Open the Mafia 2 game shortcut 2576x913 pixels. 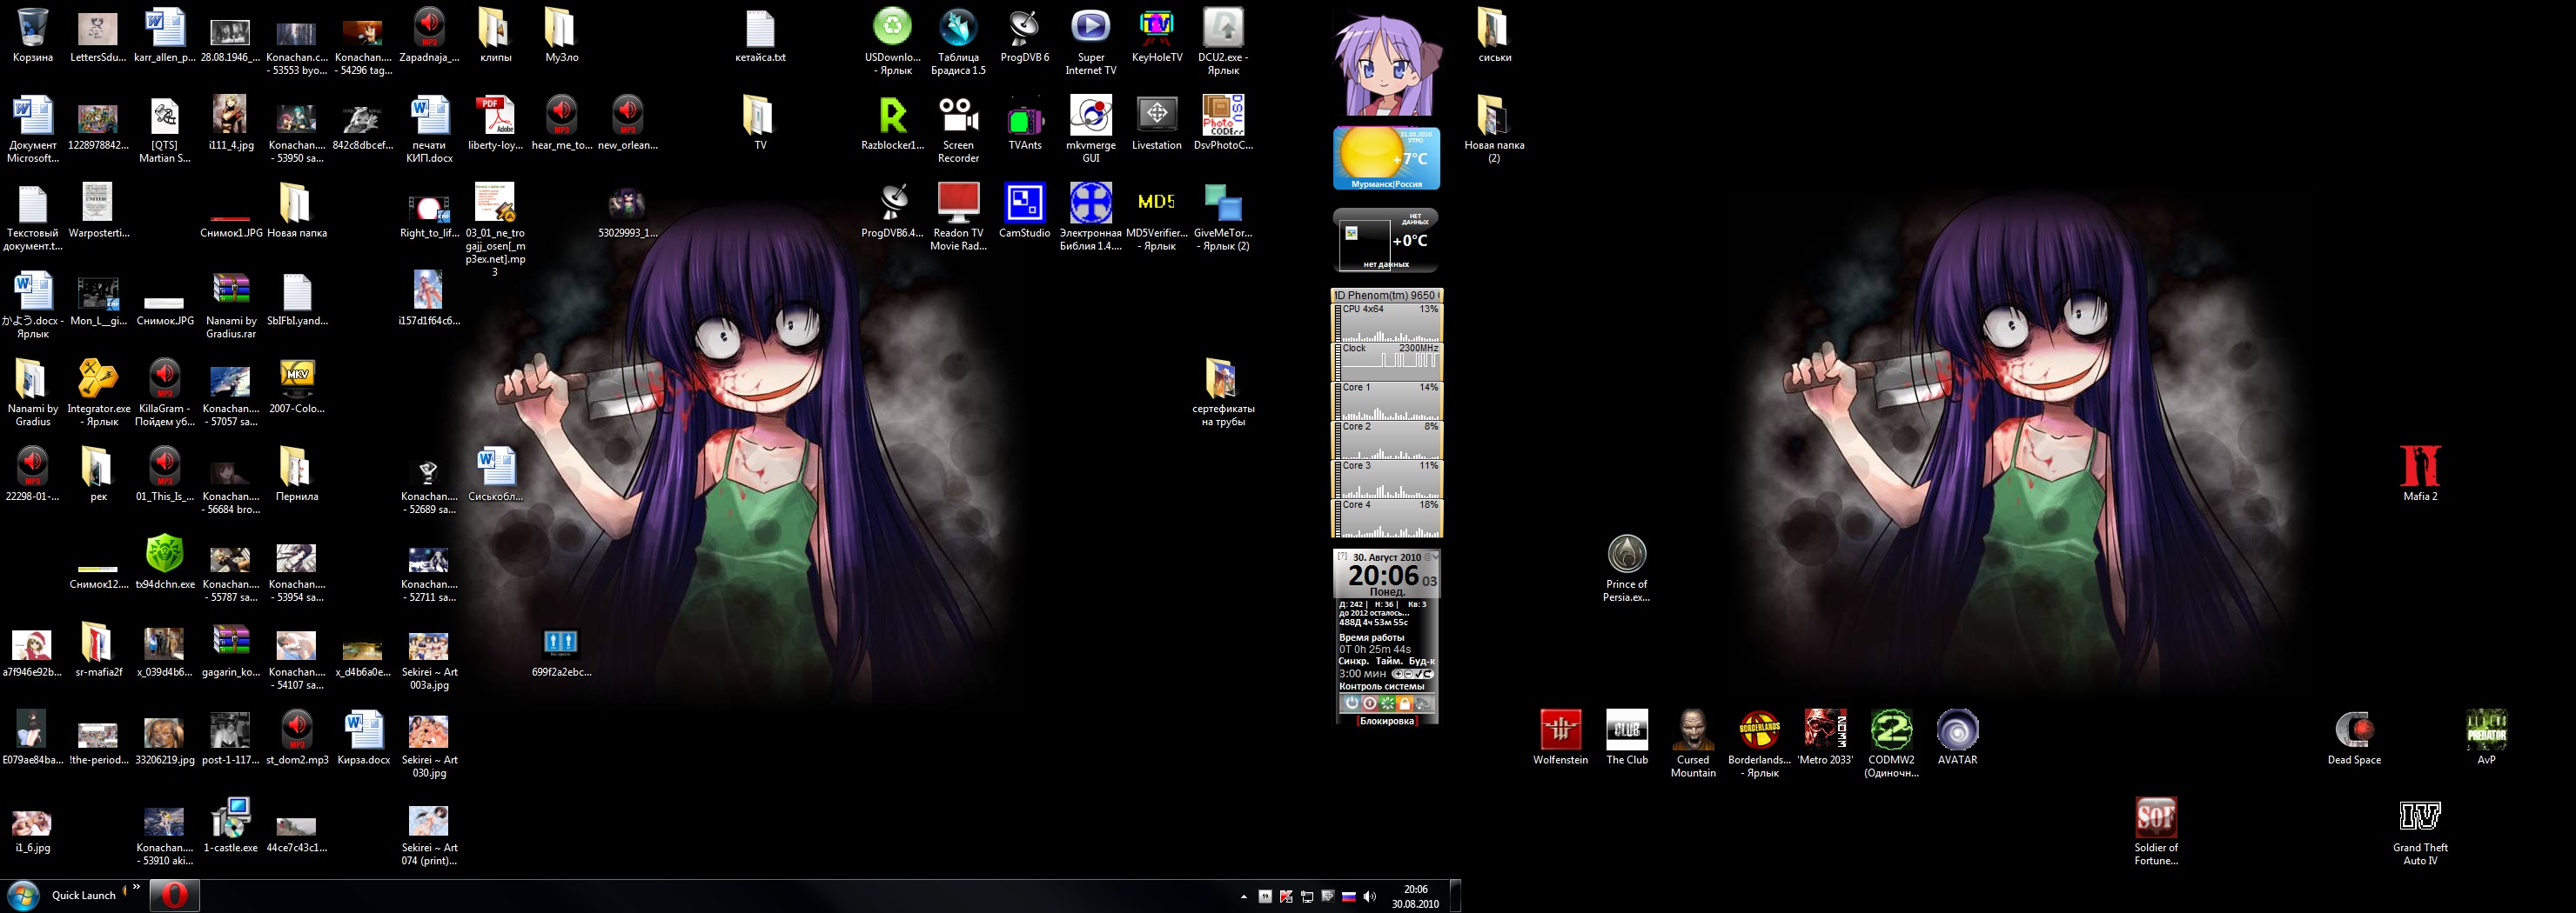tap(2420, 474)
